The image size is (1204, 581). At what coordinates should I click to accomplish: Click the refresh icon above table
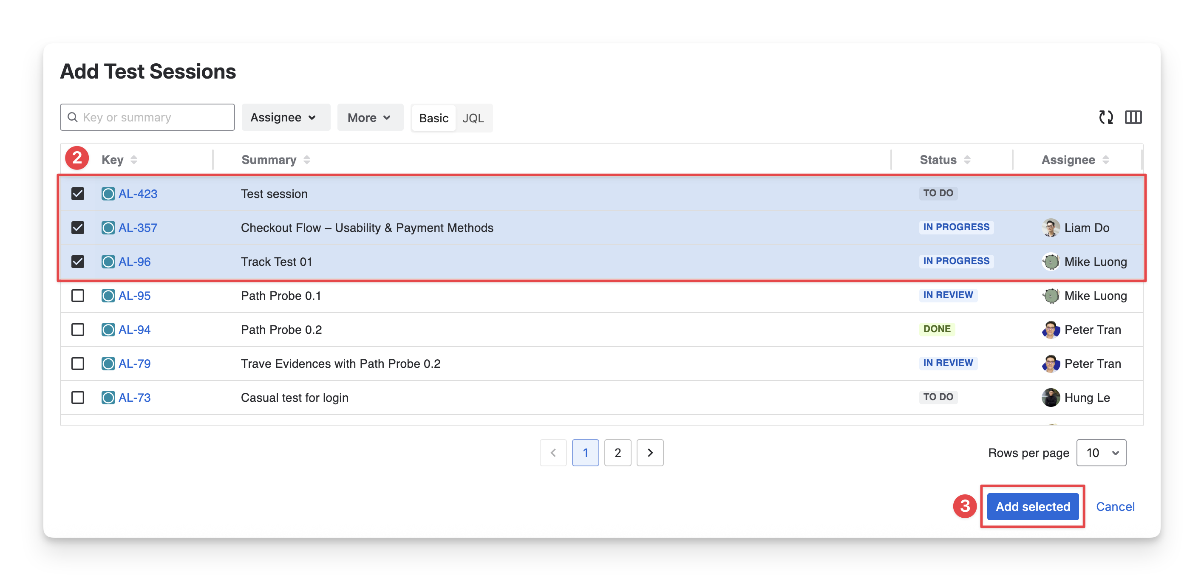click(x=1105, y=117)
